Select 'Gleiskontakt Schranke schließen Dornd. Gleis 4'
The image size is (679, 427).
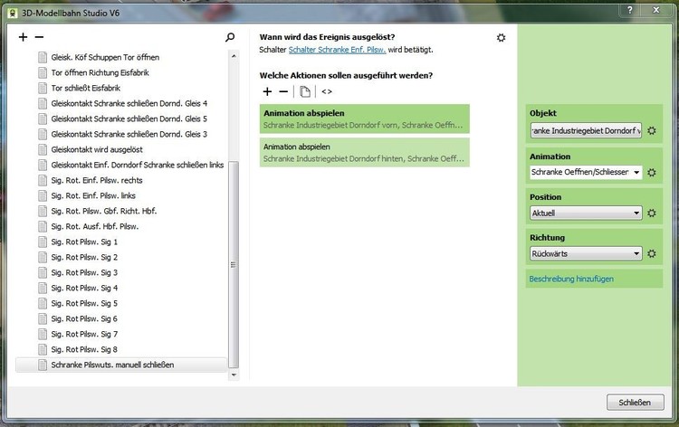point(129,103)
